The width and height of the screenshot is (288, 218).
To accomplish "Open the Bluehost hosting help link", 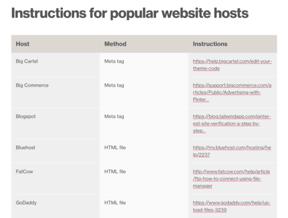I will pyautogui.click(x=232, y=151).
